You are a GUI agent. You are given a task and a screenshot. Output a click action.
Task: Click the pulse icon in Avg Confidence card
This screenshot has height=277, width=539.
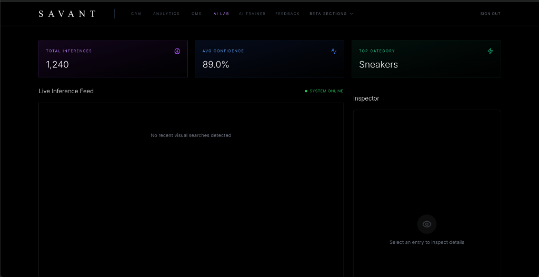tap(333, 51)
